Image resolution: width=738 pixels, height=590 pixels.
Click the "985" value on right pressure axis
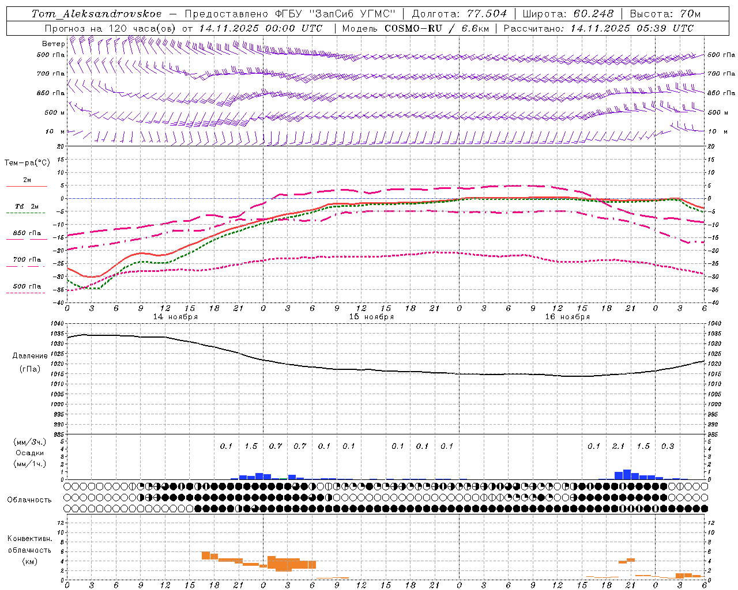click(x=714, y=434)
